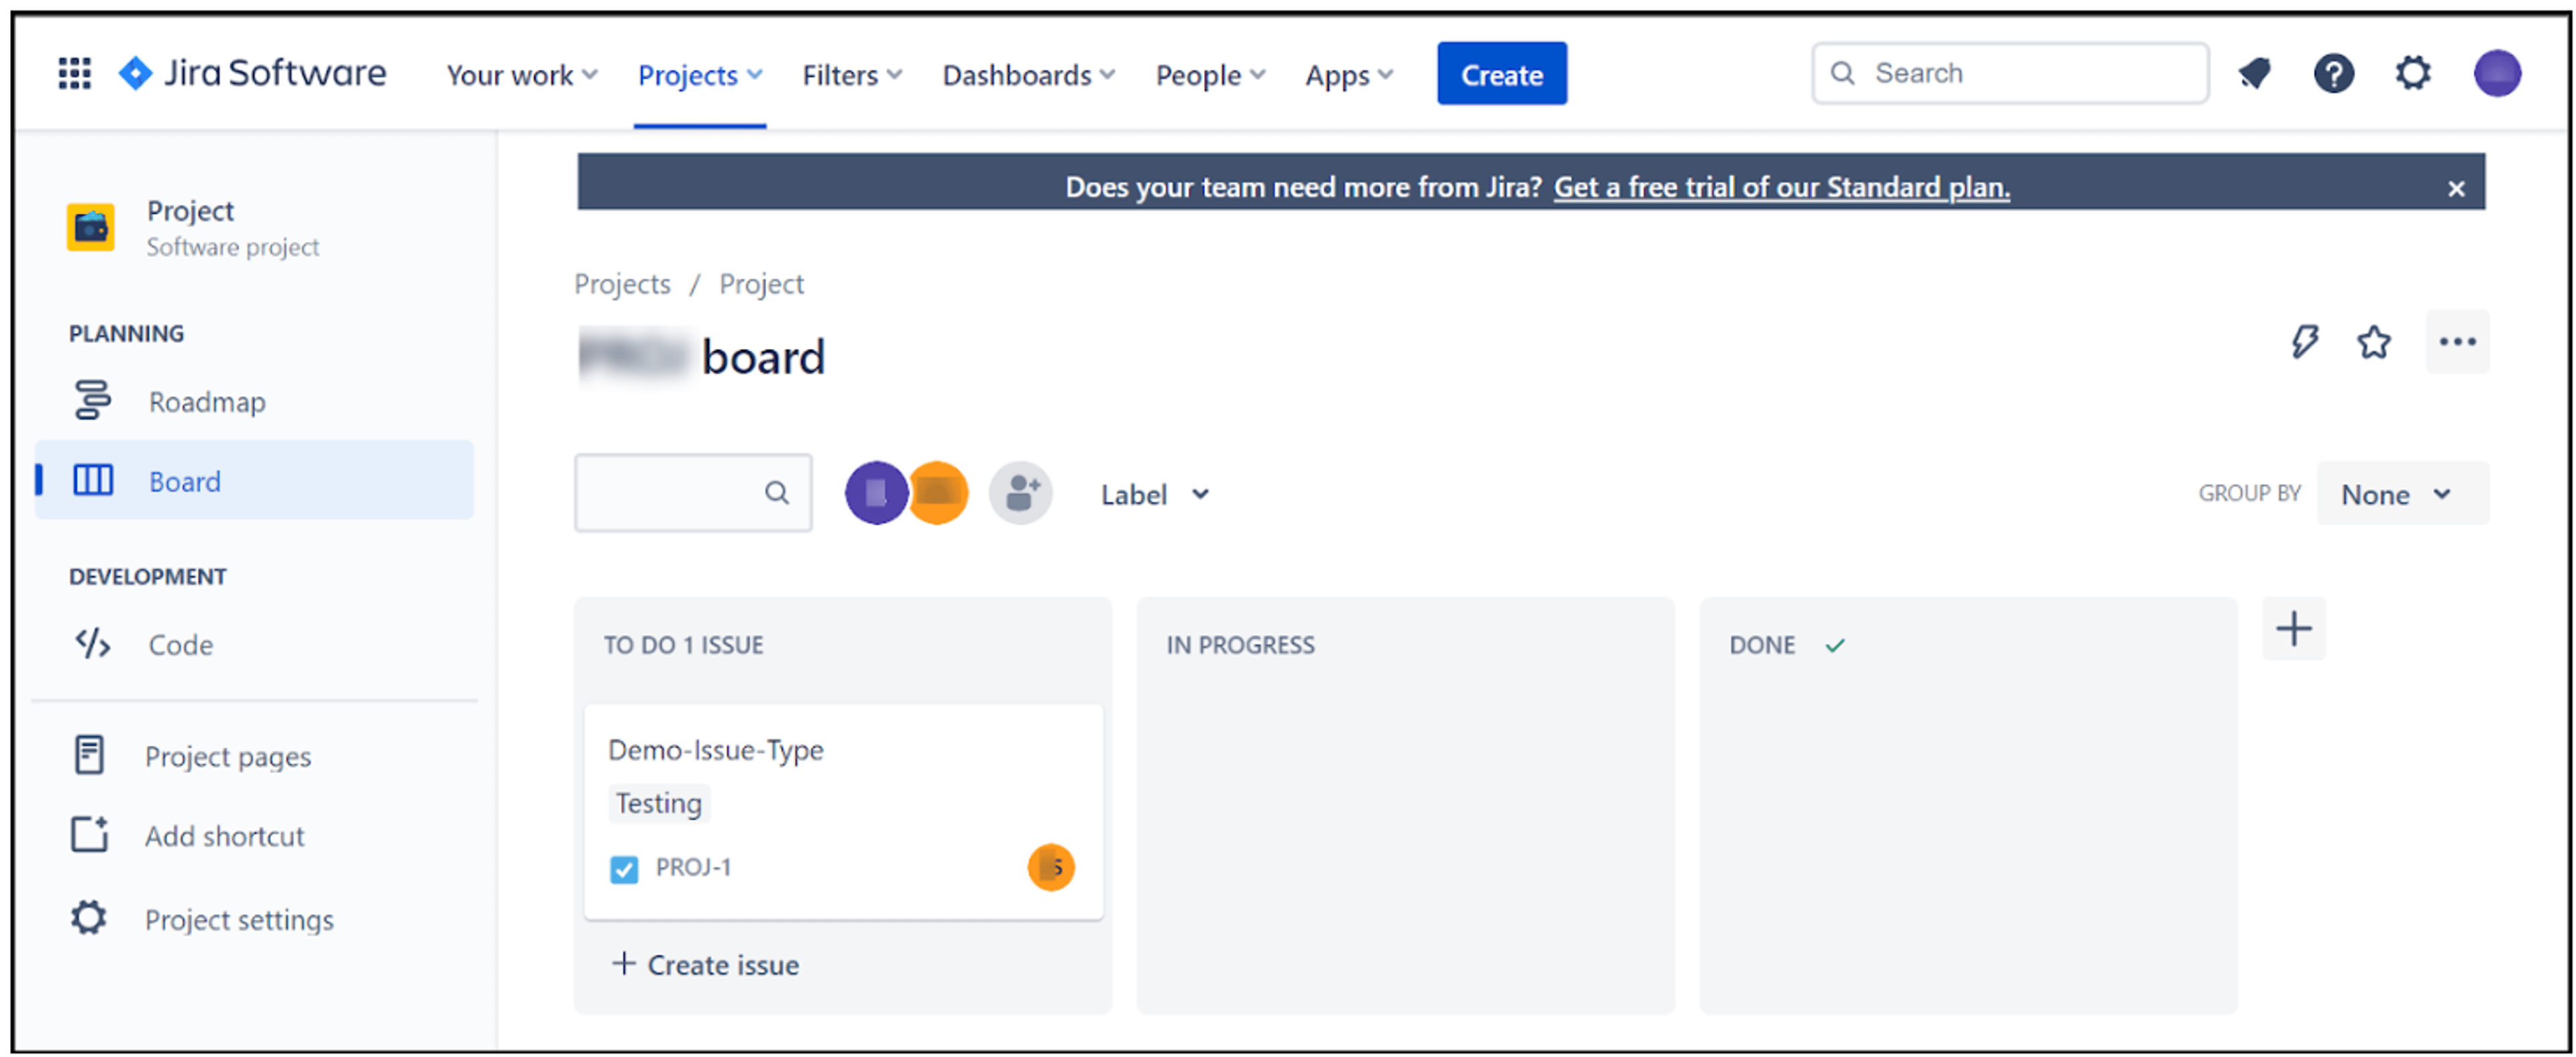Expand the Your work dropdown
The image size is (2576, 1057).
tap(521, 75)
